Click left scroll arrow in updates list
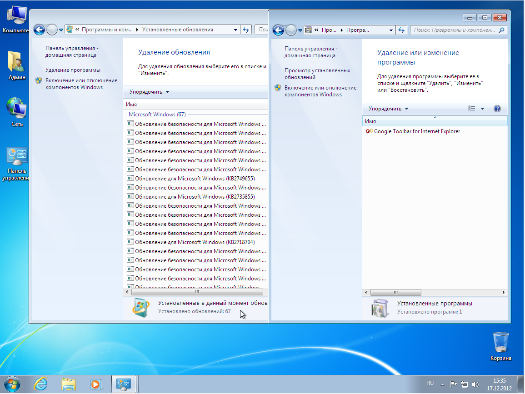The width and height of the screenshot is (525, 394). (x=127, y=292)
